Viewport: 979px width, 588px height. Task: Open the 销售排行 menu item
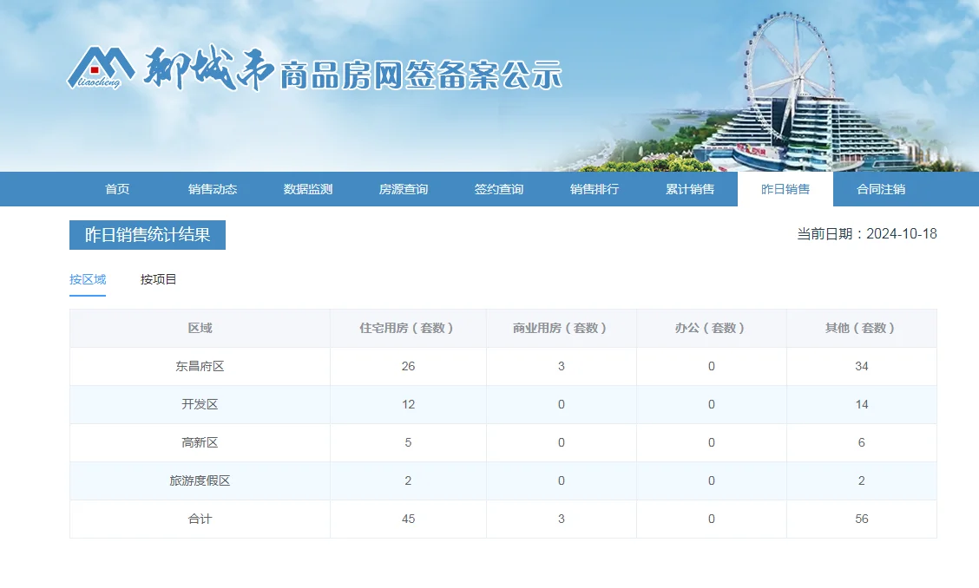coord(595,189)
